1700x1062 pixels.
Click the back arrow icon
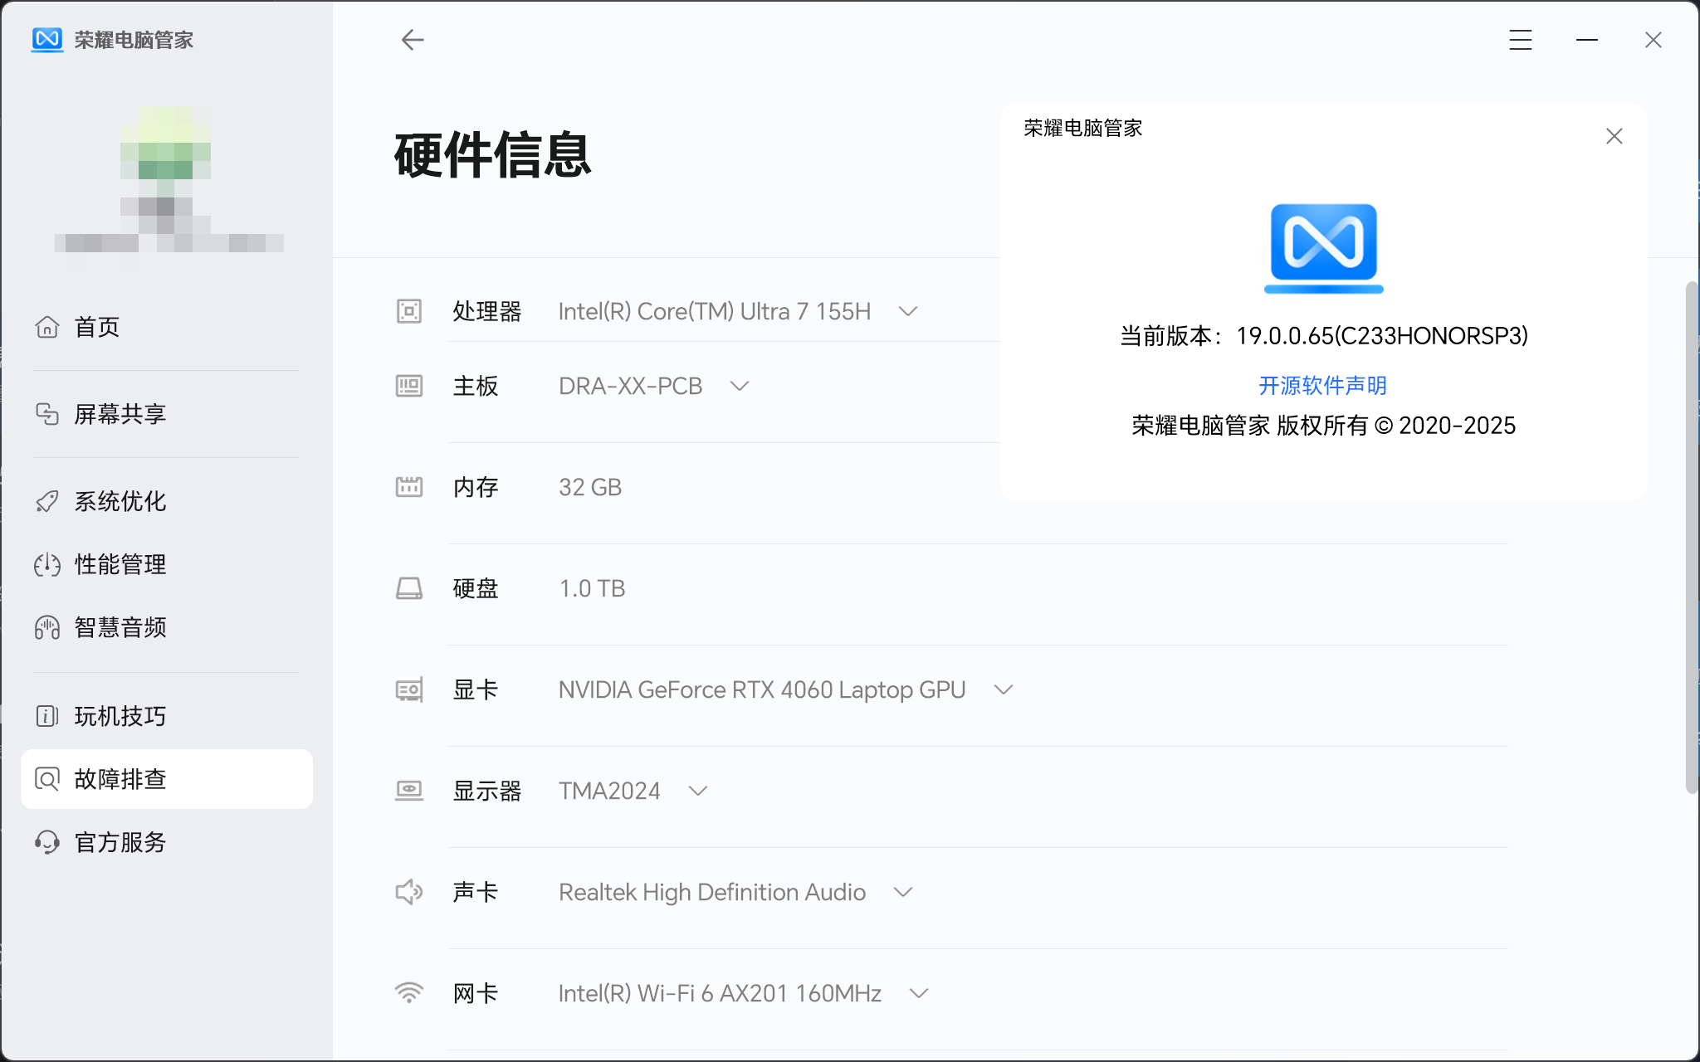[x=413, y=40]
